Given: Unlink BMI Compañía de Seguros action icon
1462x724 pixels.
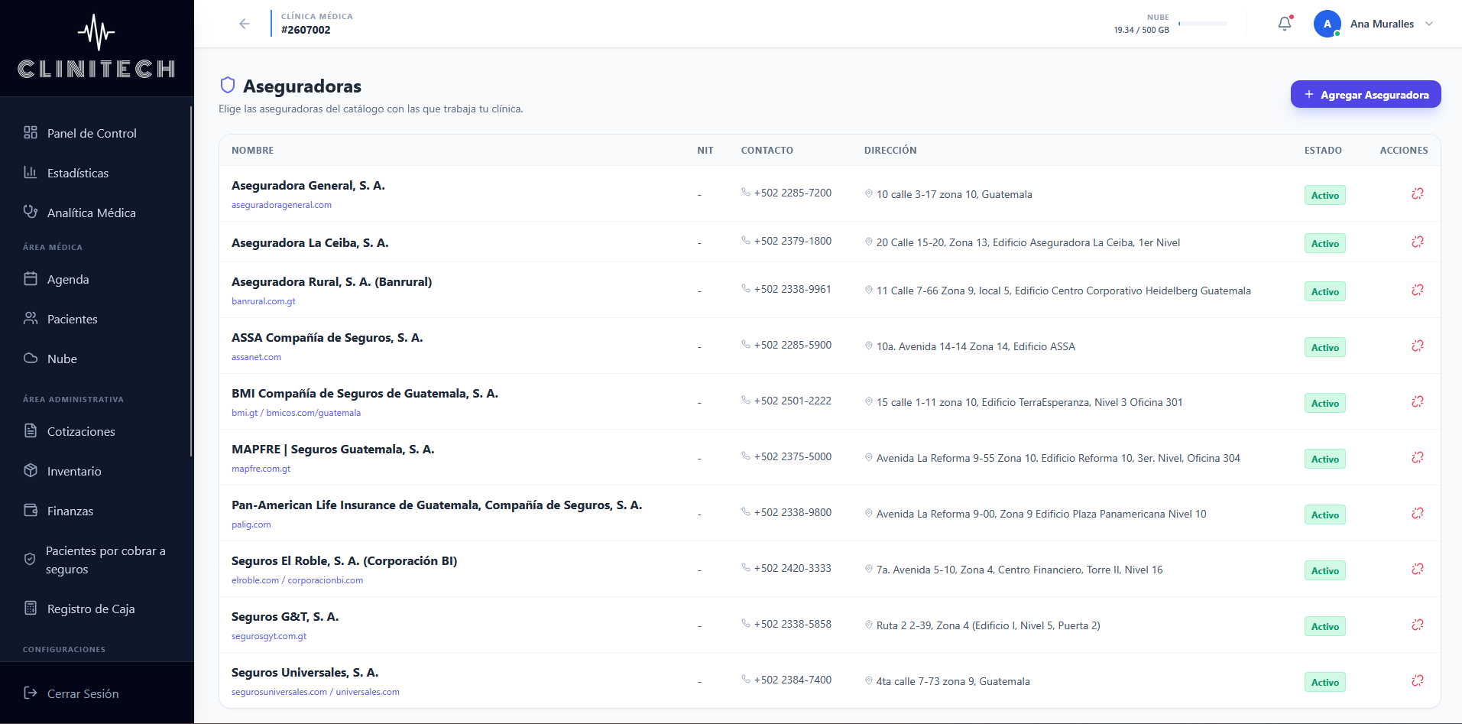Looking at the screenshot, I should pyautogui.click(x=1418, y=401).
